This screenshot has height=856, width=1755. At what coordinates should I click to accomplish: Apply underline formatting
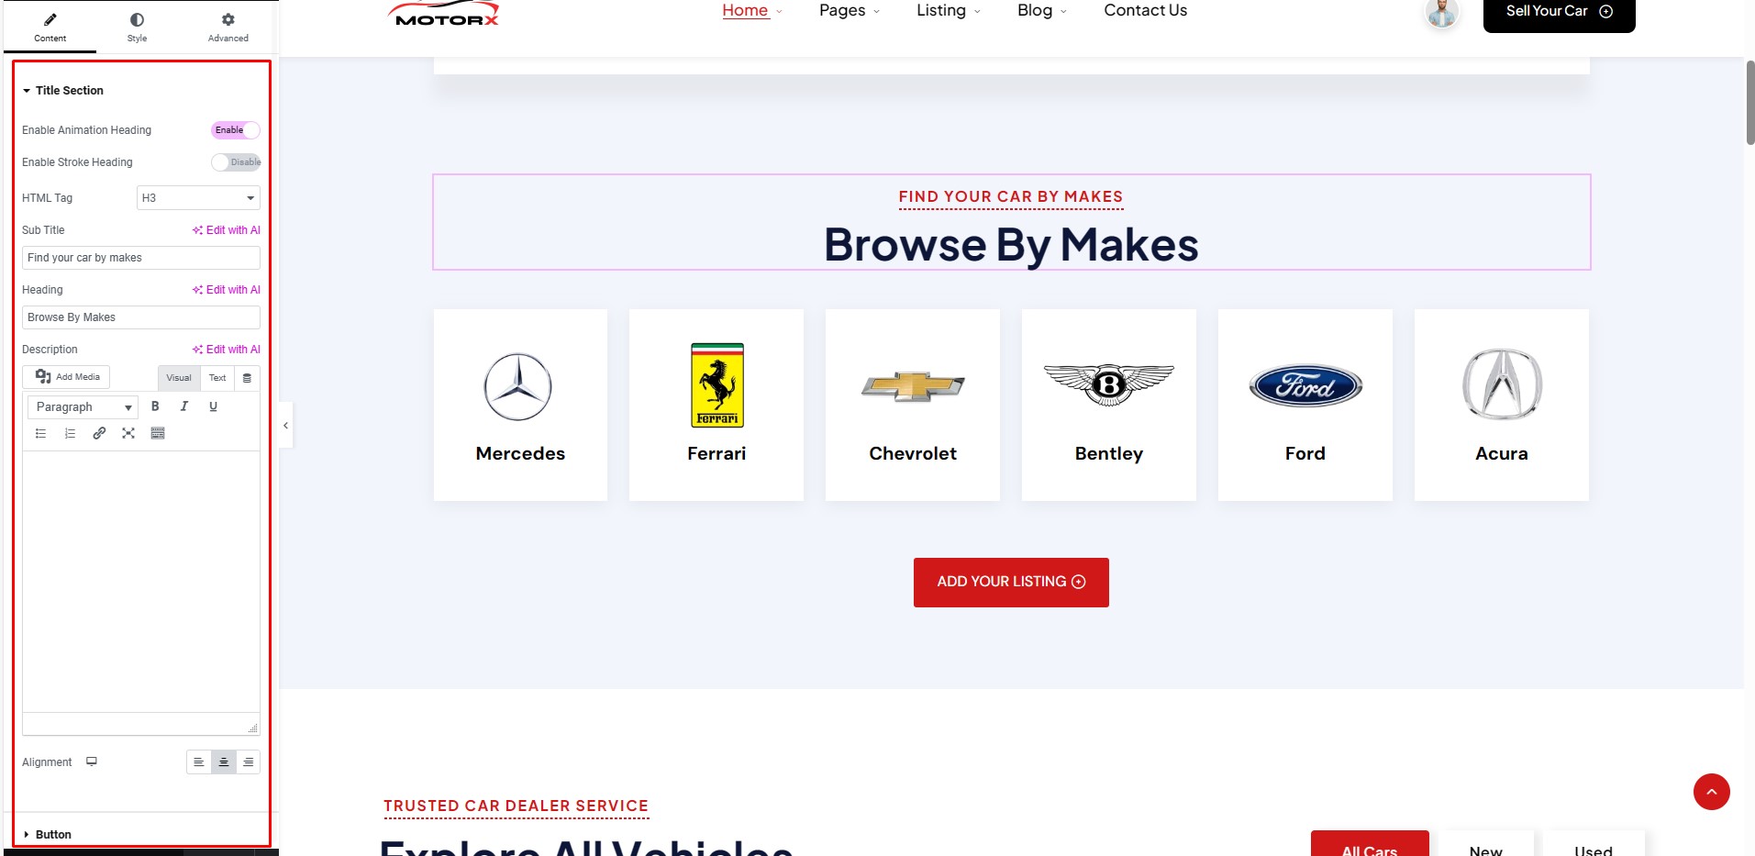pos(214,406)
